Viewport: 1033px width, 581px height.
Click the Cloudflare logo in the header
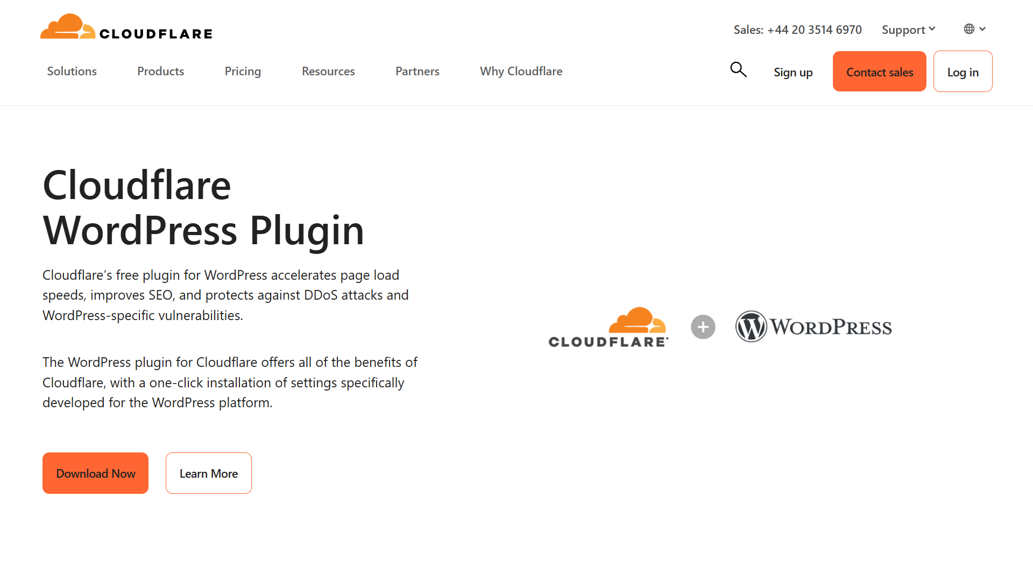[126, 27]
